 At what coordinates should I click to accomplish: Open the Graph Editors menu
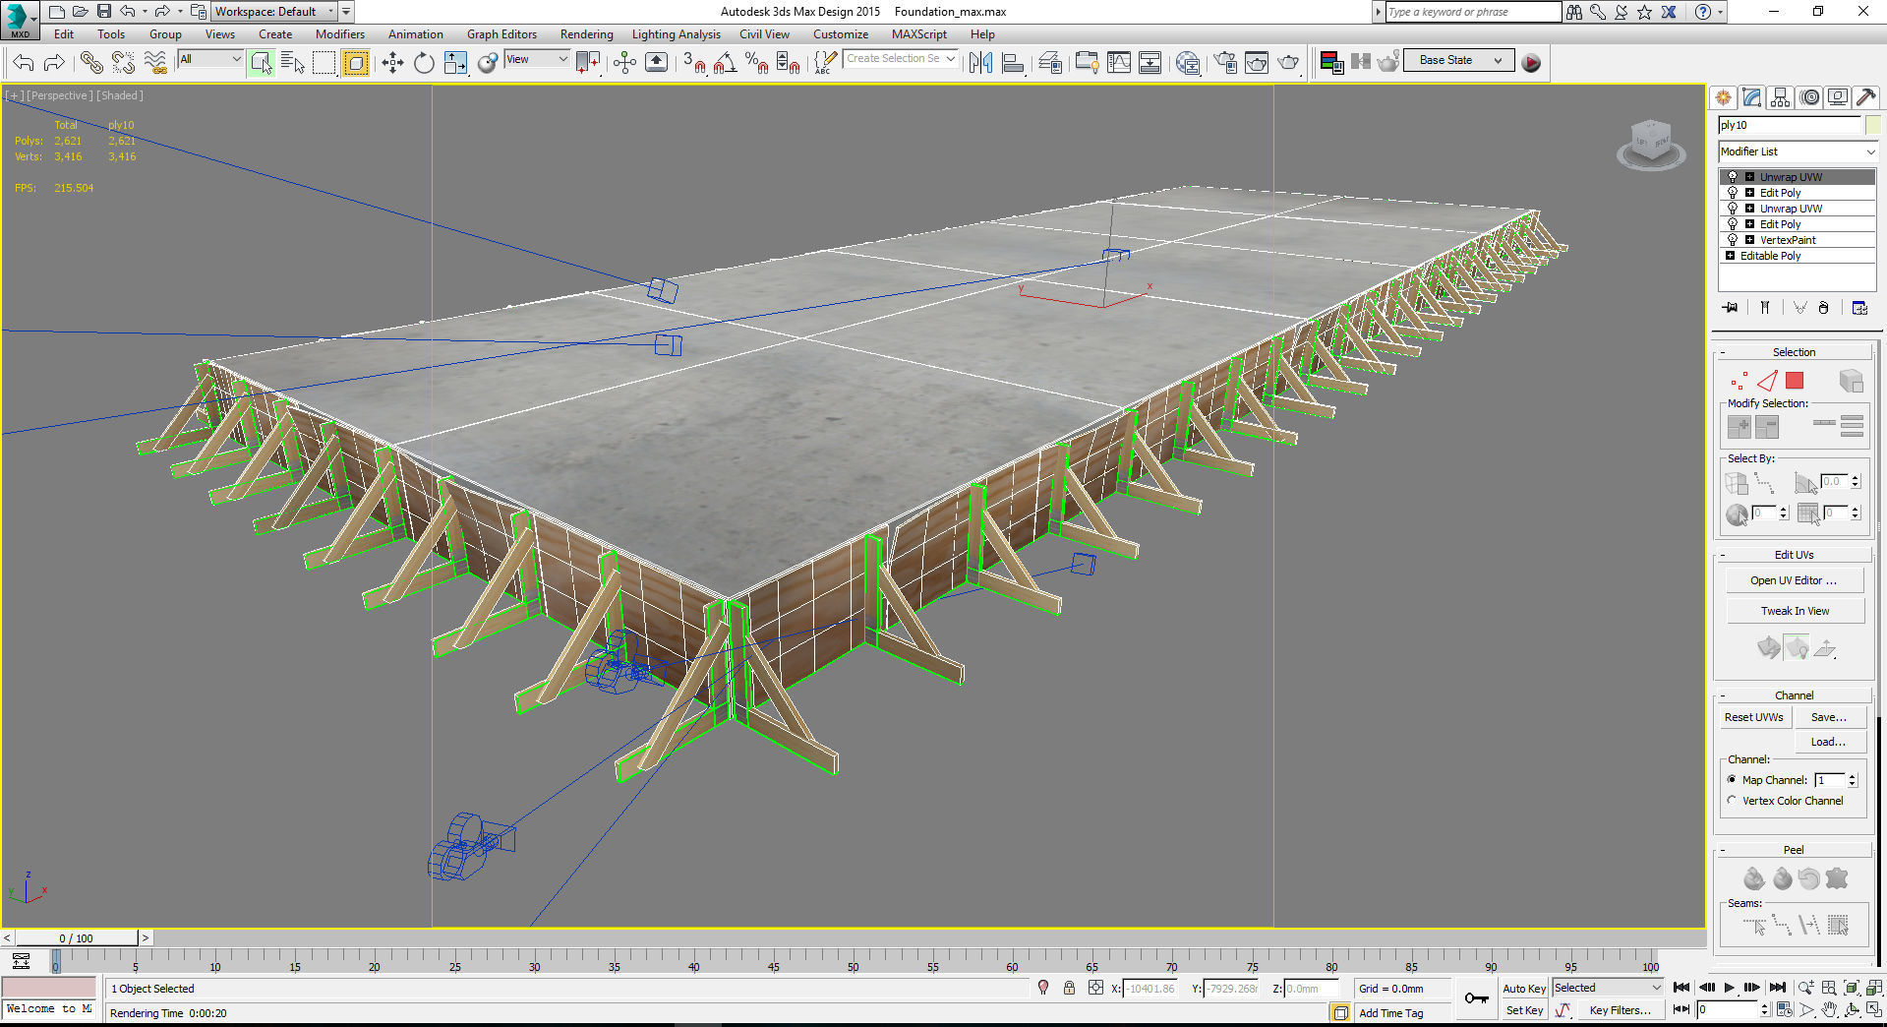501,34
